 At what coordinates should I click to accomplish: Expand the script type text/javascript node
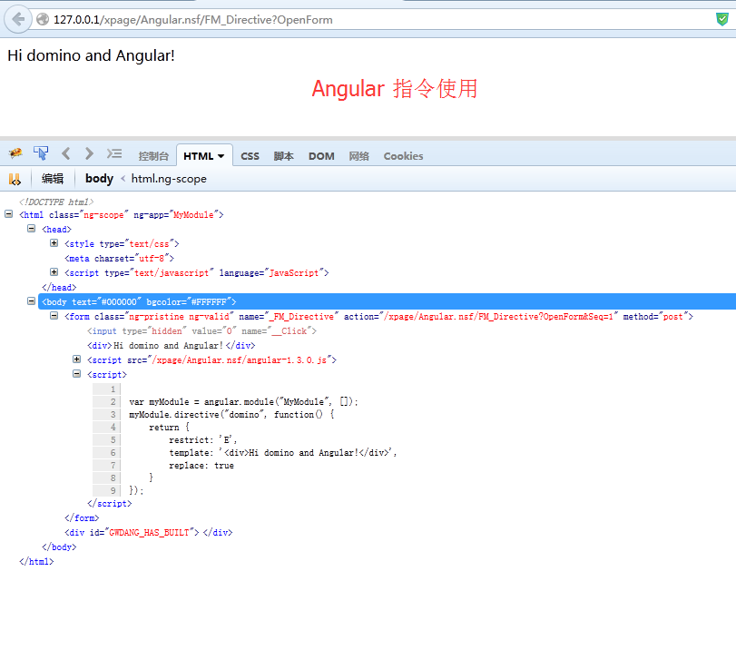[54, 272]
